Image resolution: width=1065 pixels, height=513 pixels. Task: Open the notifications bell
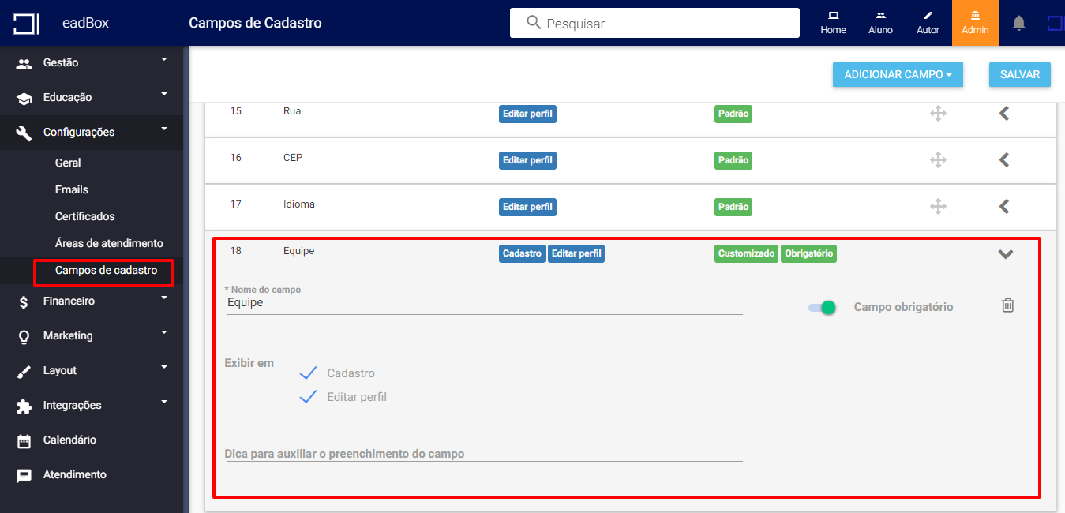coord(1019,23)
